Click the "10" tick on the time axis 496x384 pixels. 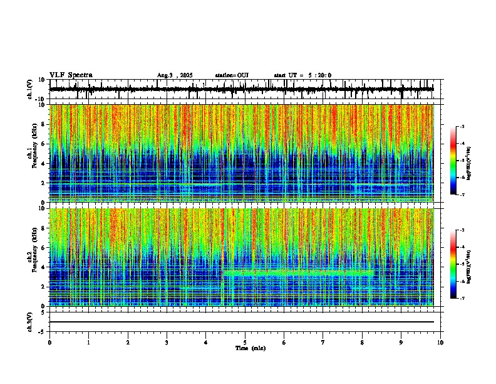440,343
